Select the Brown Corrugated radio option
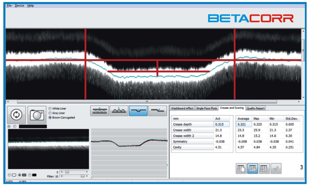The height and width of the screenshot is (185, 310). [x=50, y=117]
